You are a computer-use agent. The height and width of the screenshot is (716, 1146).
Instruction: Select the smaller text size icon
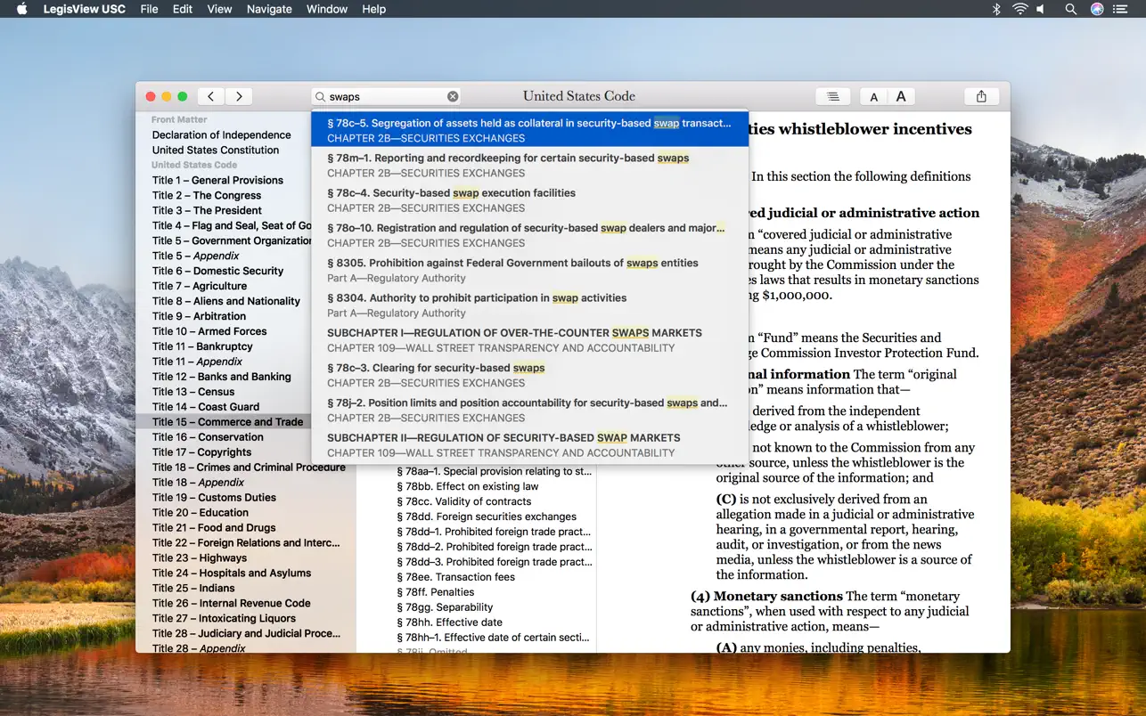click(x=873, y=96)
